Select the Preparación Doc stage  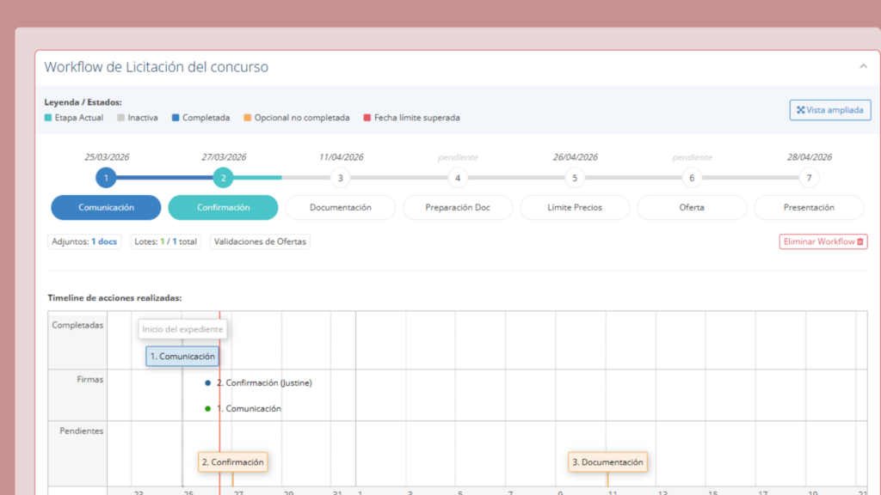pyautogui.click(x=457, y=207)
